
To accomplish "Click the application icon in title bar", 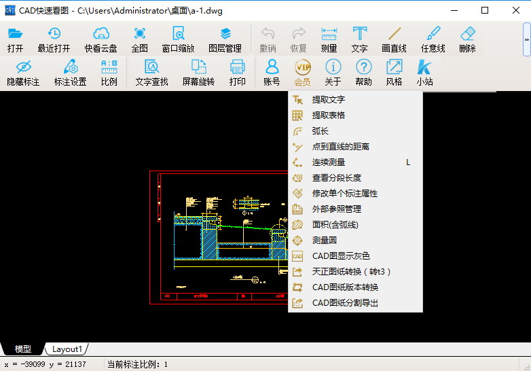I will [10, 10].
